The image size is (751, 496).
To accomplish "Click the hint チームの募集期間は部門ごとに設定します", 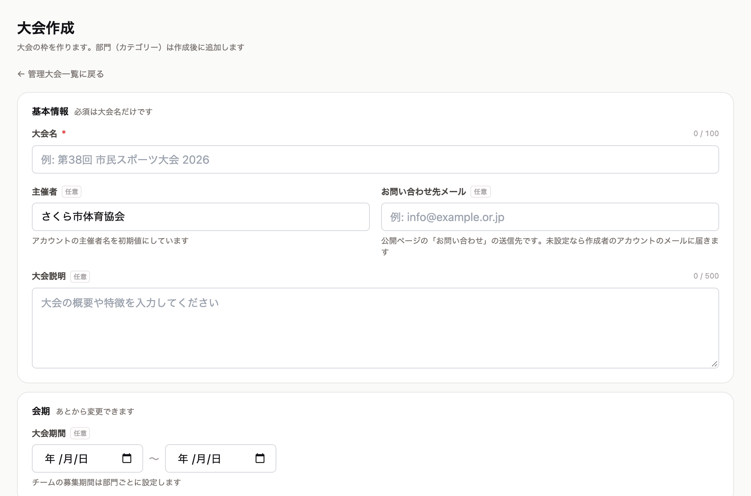I will click(106, 483).
